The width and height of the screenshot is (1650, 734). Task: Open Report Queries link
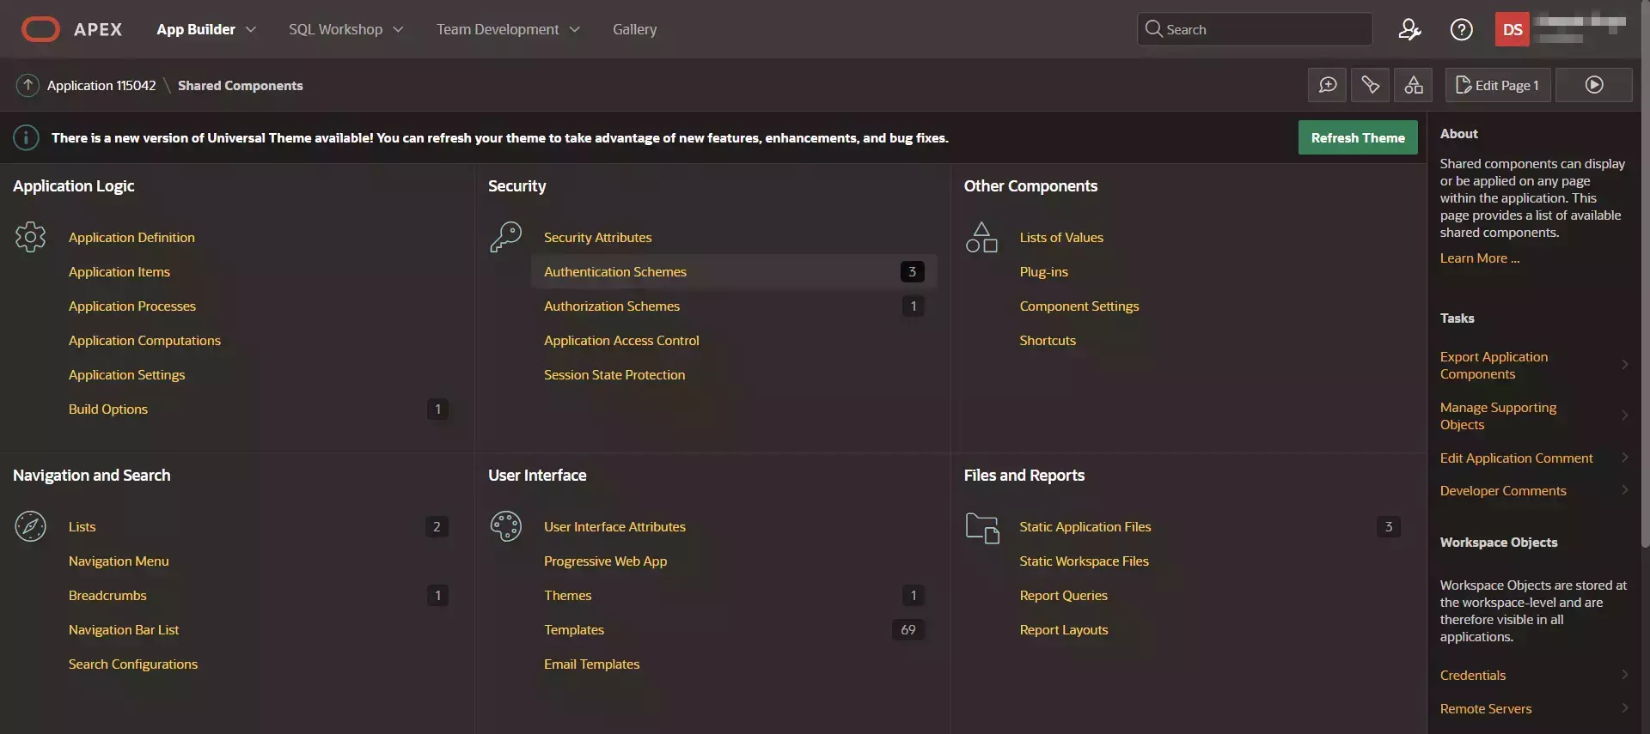click(x=1063, y=595)
